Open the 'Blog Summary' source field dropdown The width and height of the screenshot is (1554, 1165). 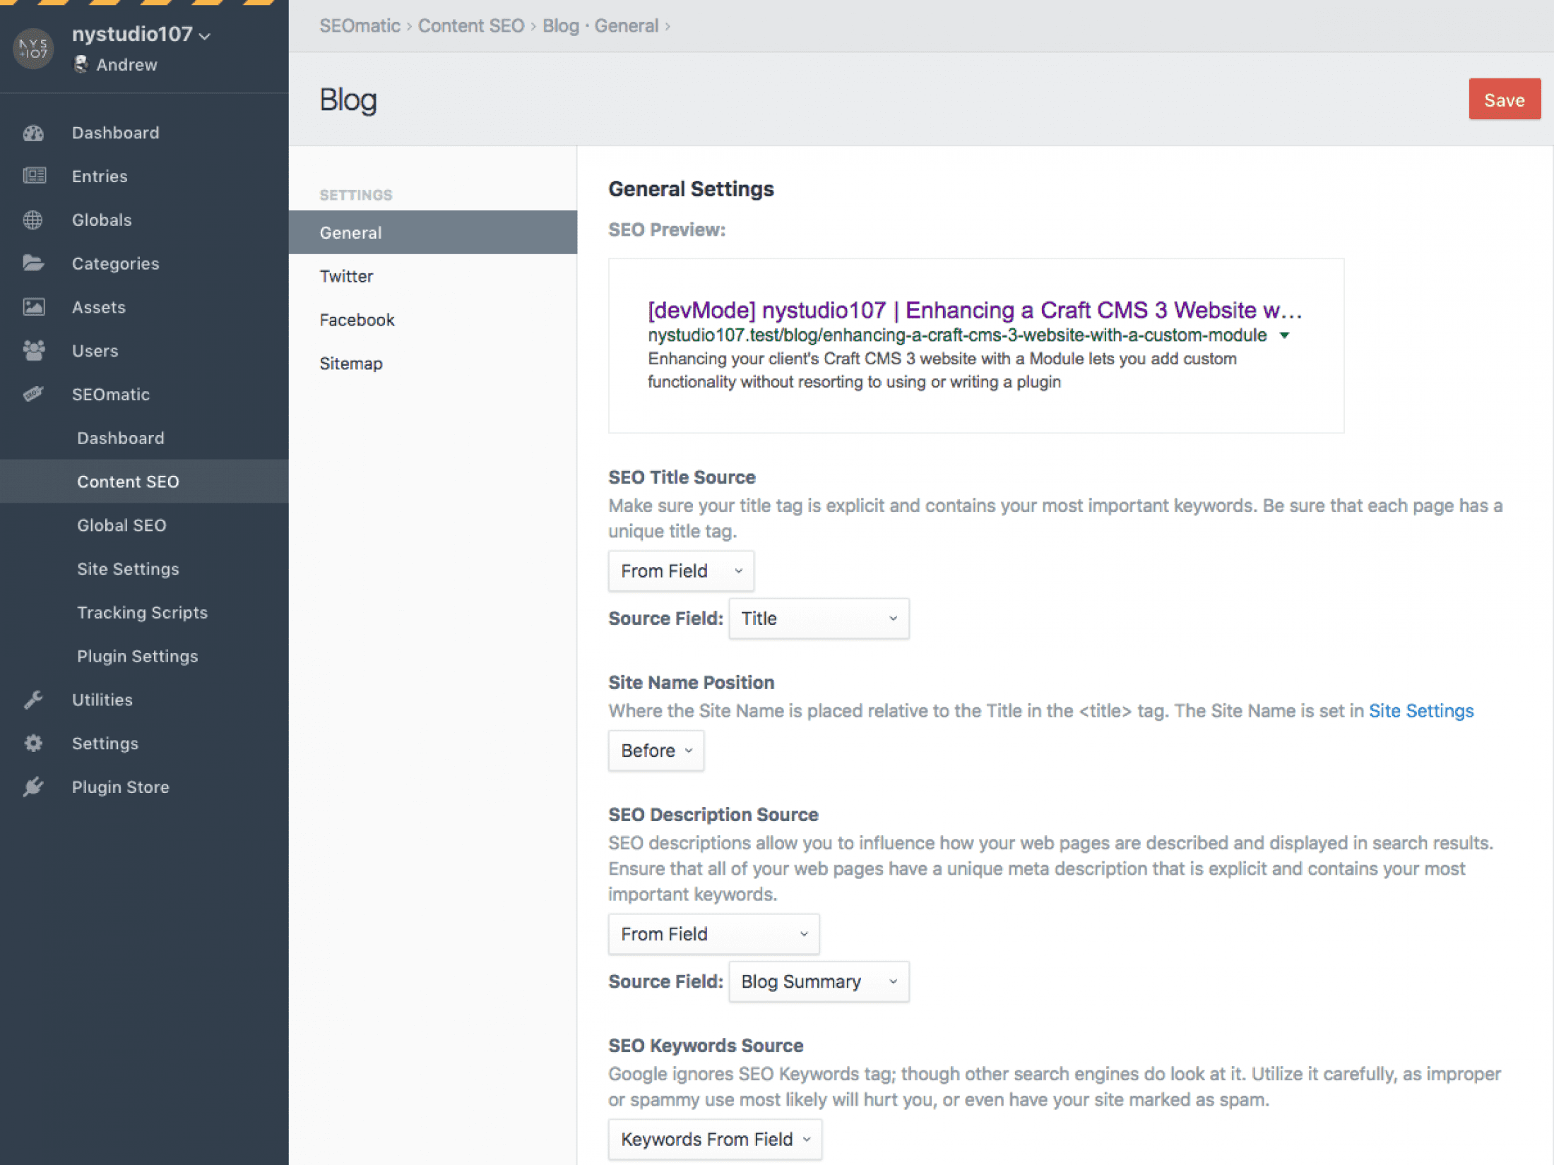point(819,981)
